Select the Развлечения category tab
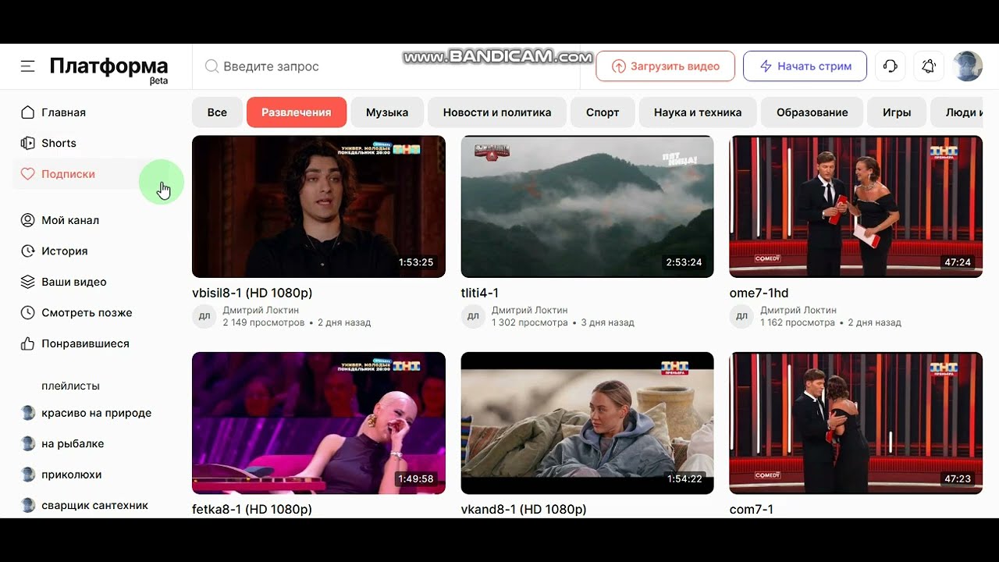The width and height of the screenshot is (999, 562). [x=297, y=112]
